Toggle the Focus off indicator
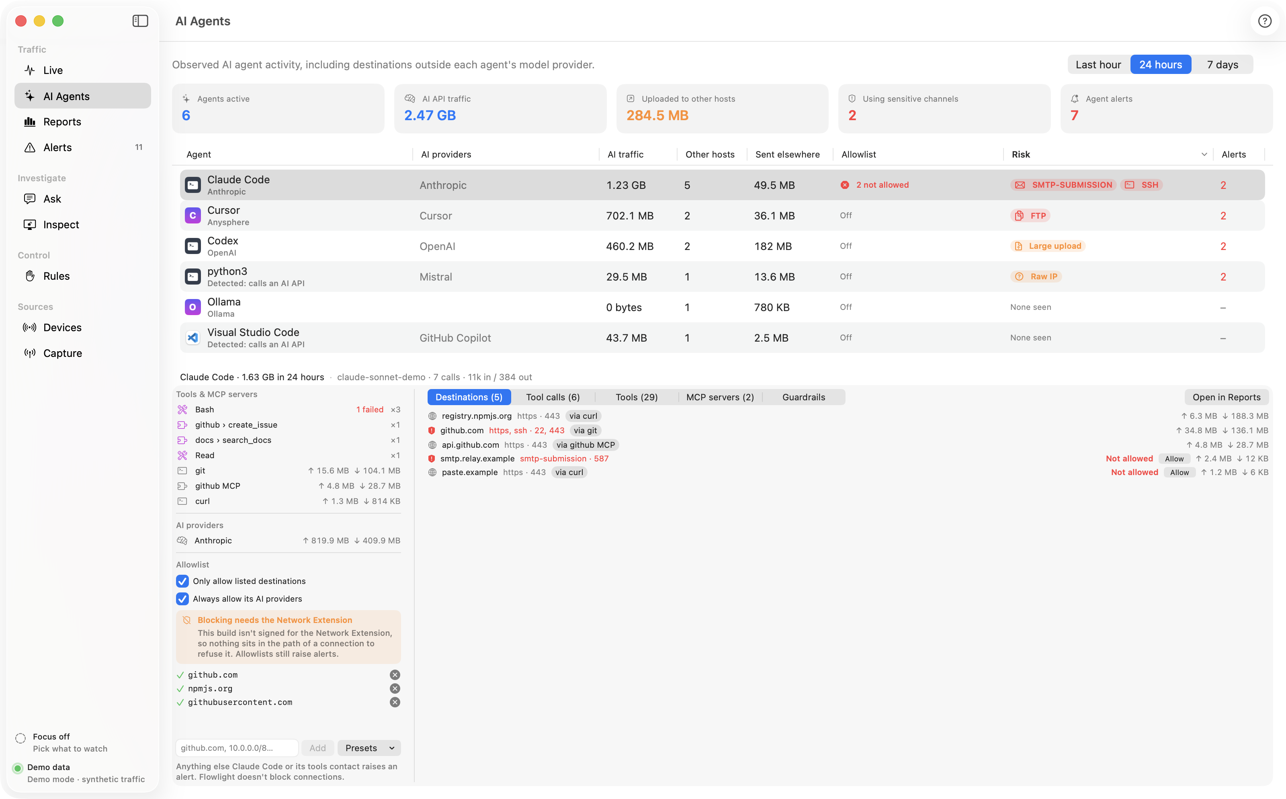 (20, 738)
